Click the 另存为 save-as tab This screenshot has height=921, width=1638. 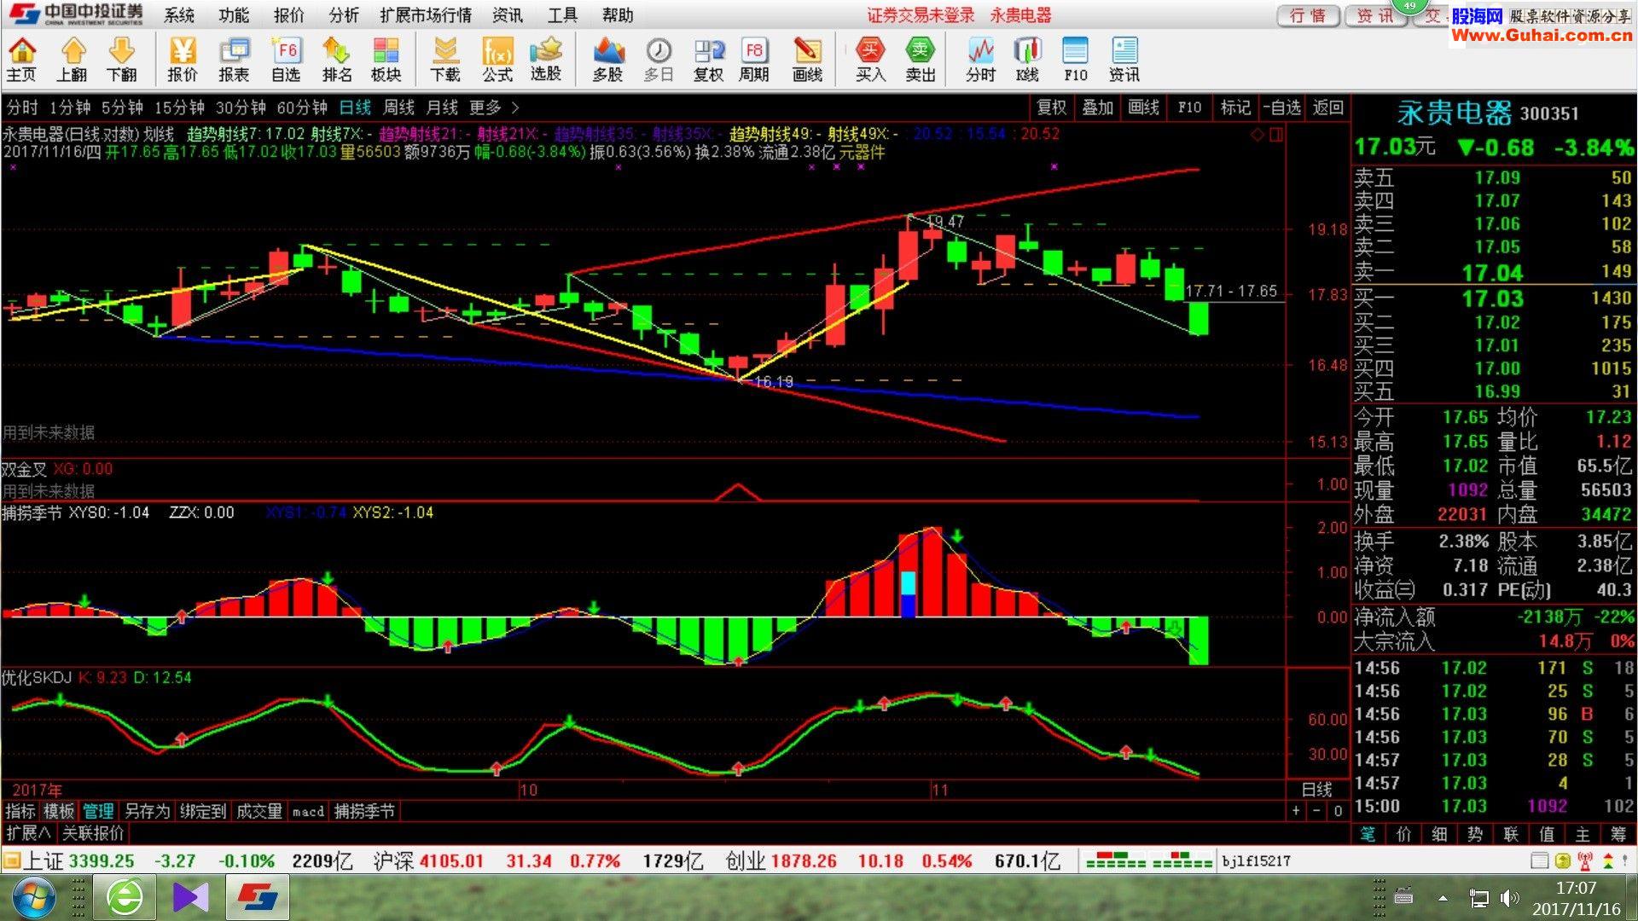(147, 811)
